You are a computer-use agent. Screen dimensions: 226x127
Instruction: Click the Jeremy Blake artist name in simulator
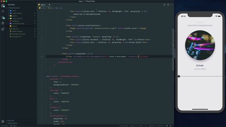point(200,69)
